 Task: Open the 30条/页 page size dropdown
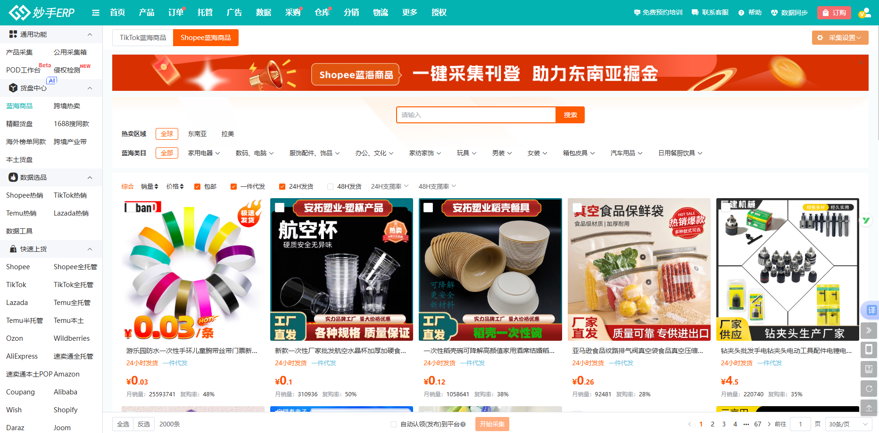tap(848, 424)
